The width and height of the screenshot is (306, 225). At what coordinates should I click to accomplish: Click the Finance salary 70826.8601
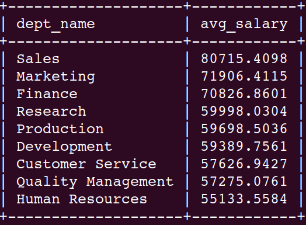pos(244,94)
